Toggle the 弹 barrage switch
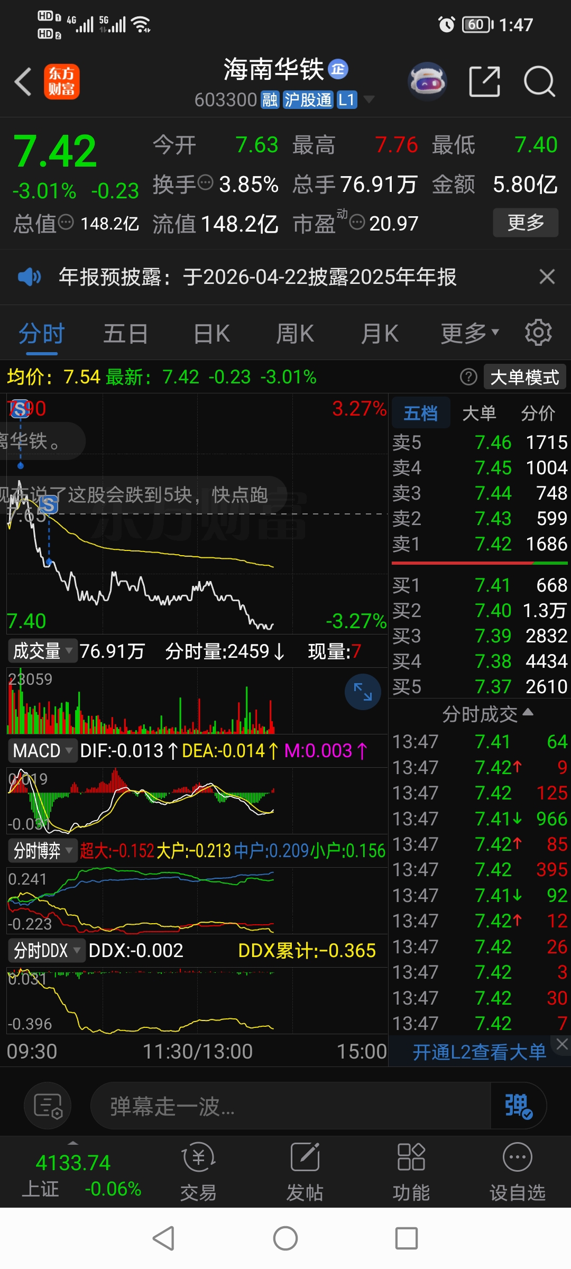Screen dimensions: 571x1269 [x=518, y=1106]
